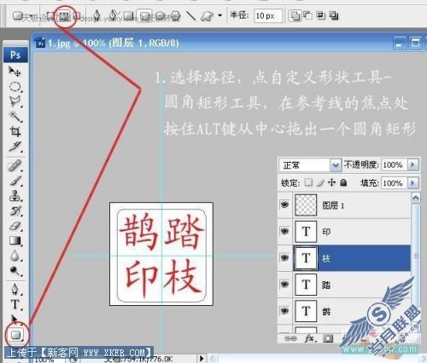Choose Rectangle shape in options bar
Screen dimensions: 427x363
click(x=128, y=15)
